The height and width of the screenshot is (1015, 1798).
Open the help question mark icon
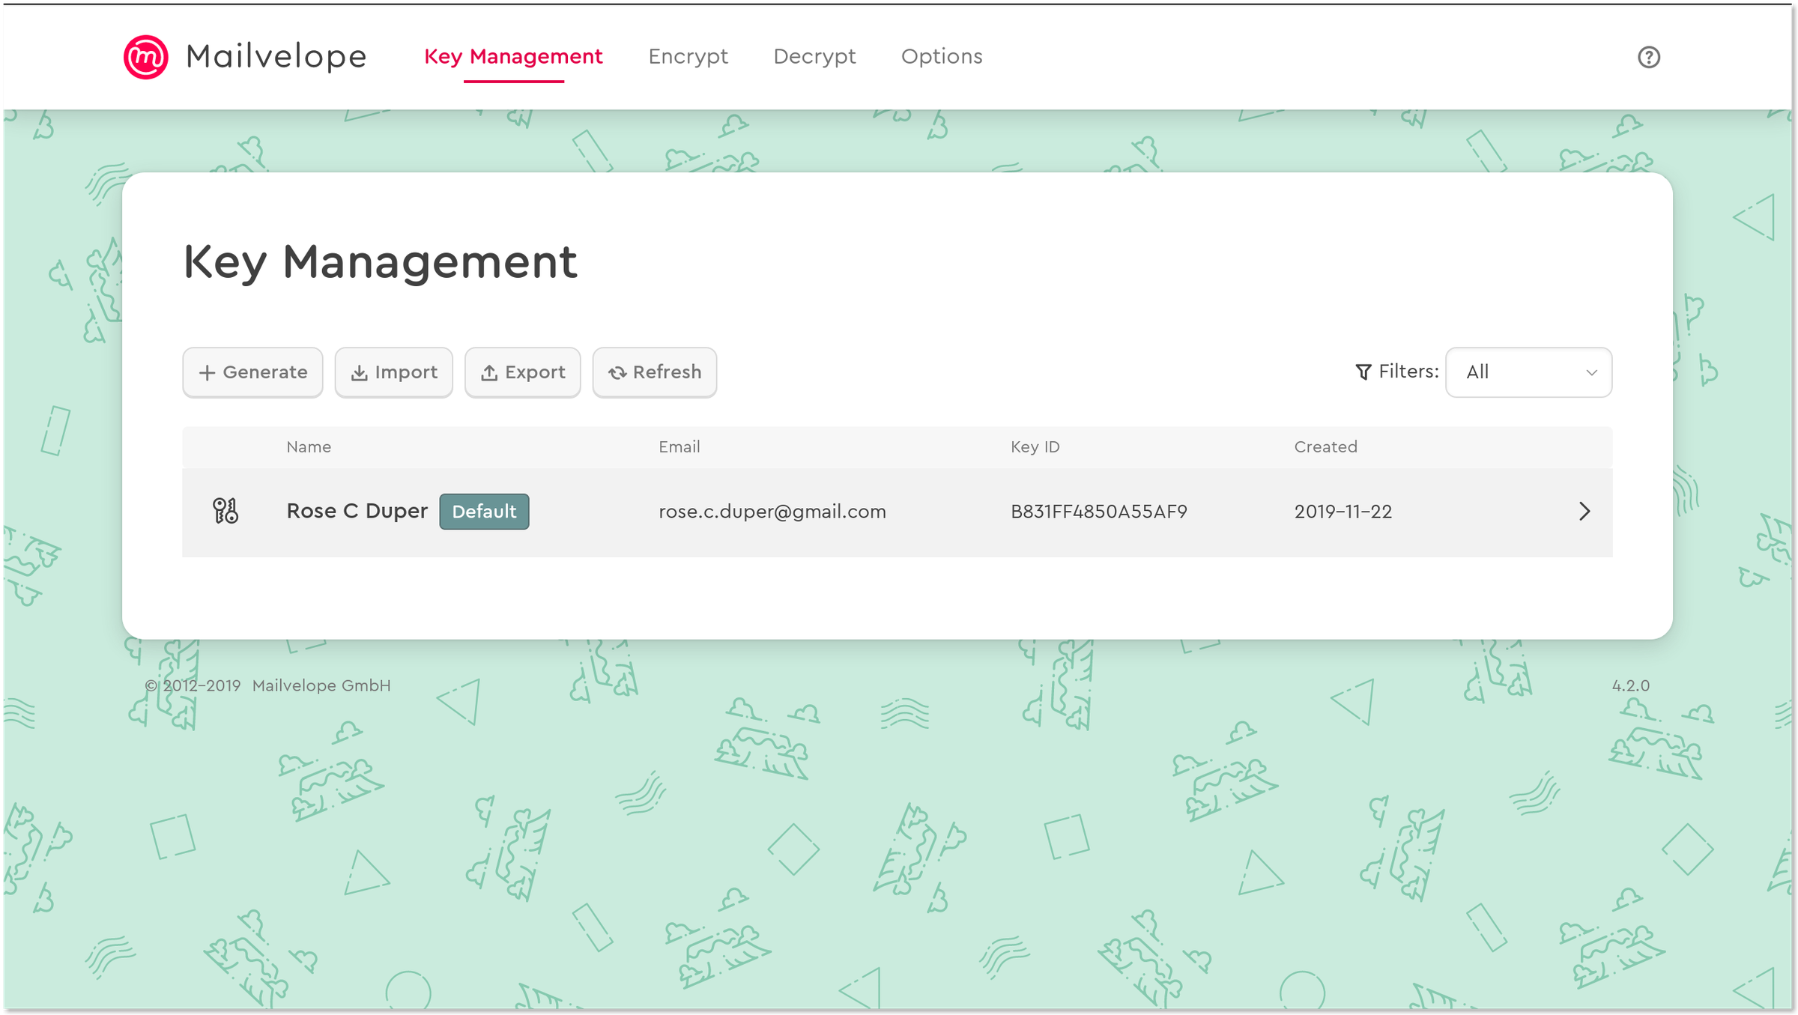coord(1649,57)
